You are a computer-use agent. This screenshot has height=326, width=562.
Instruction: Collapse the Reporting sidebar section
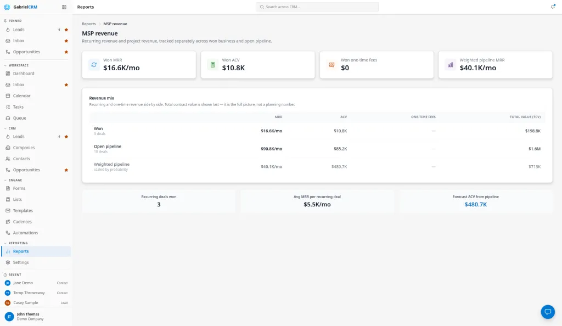coord(16,243)
